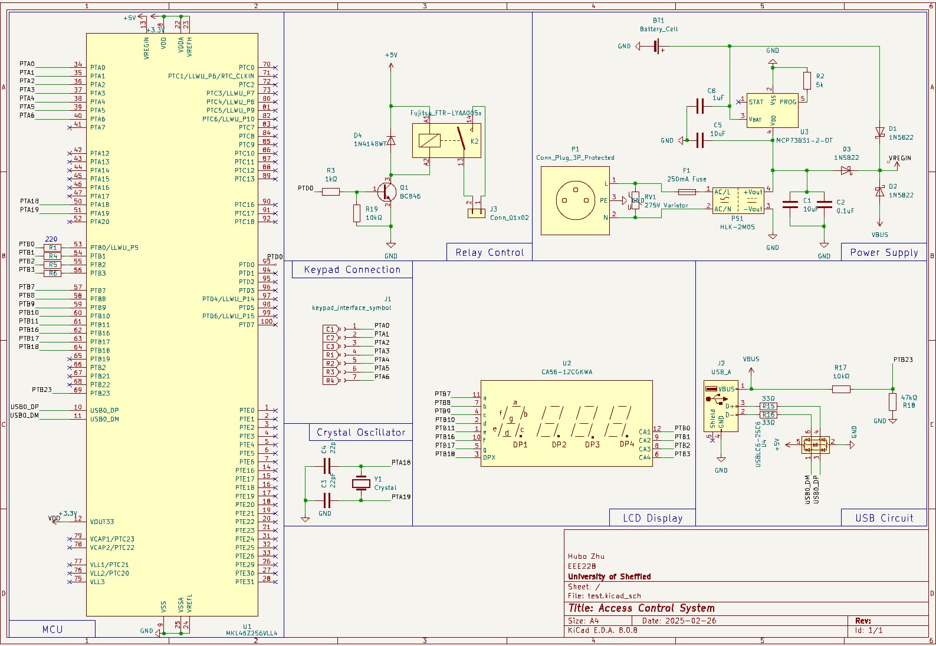Click the C8 1uF capacitor symbol
The image size is (936, 646).
click(700, 106)
